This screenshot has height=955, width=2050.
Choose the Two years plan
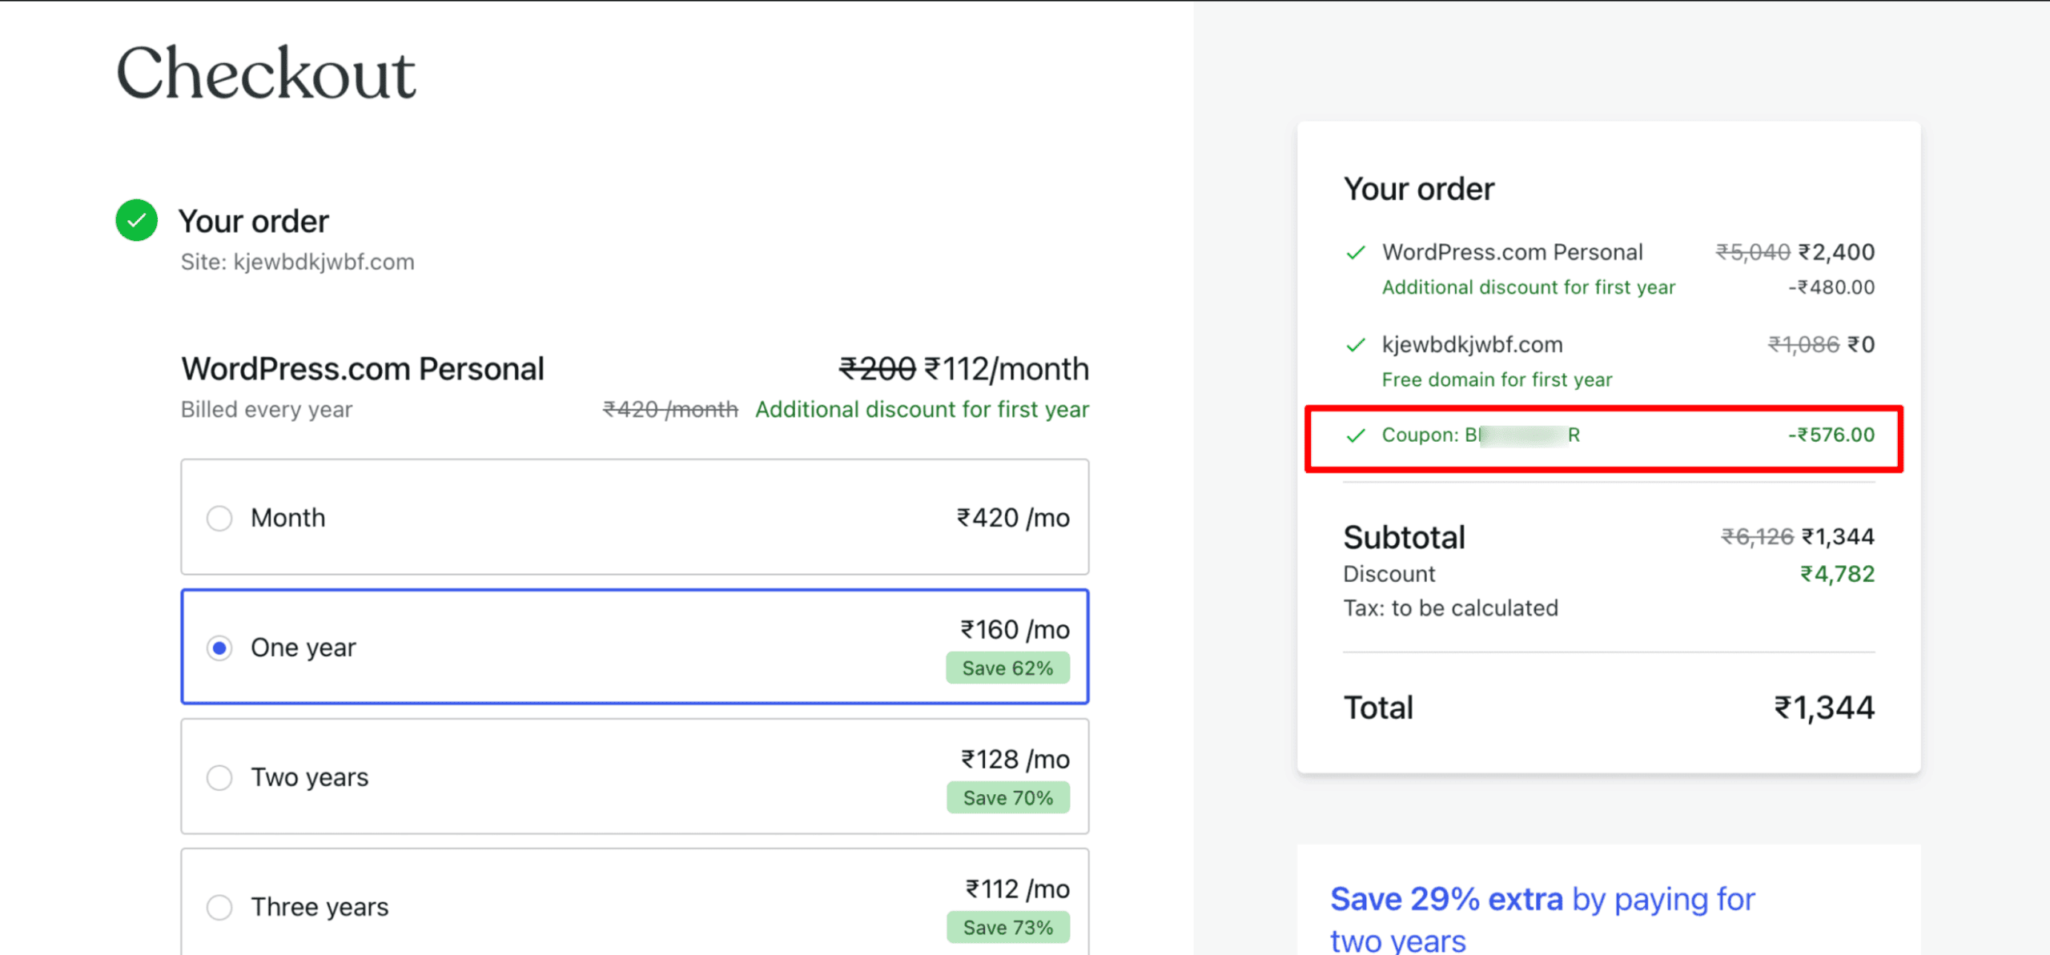tap(219, 776)
